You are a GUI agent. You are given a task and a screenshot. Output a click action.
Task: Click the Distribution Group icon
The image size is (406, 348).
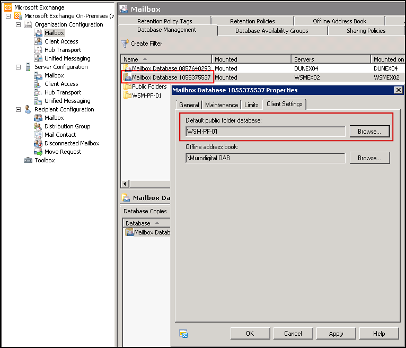pyautogui.click(x=38, y=126)
